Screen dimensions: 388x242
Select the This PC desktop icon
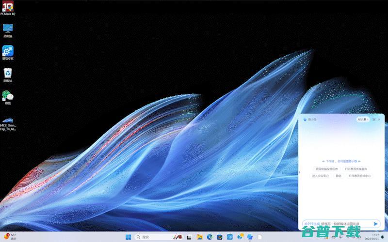[8, 29]
